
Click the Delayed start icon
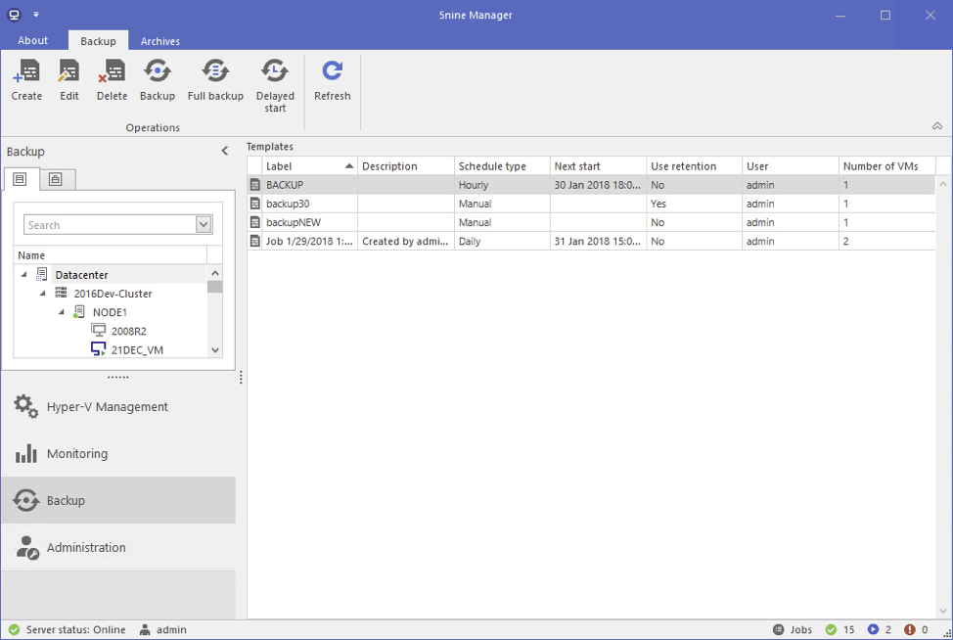(x=275, y=72)
